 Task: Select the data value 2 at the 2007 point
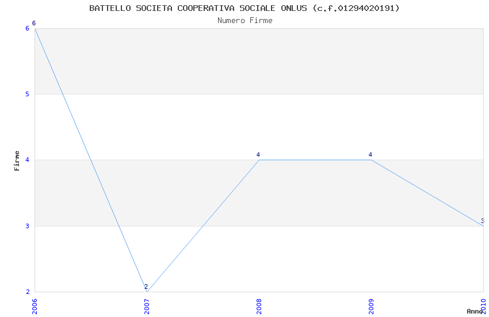pos(146,286)
